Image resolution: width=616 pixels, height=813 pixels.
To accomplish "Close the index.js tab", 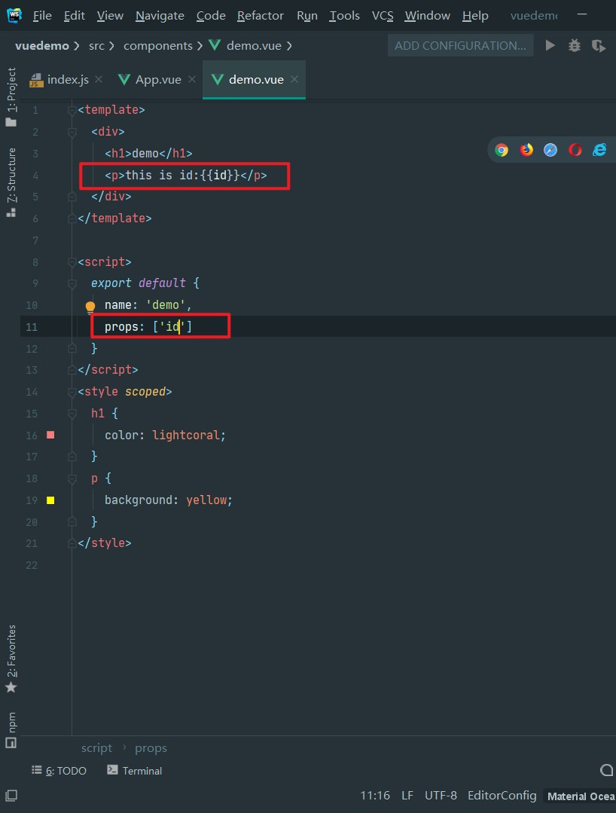I will pyautogui.click(x=99, y=79).
